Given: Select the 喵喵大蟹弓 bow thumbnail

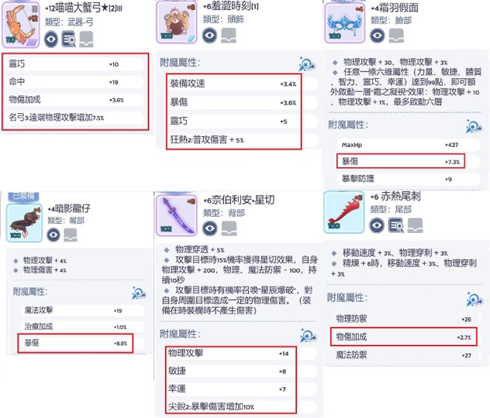Looking at the screenshot, I should click(21, 25).
